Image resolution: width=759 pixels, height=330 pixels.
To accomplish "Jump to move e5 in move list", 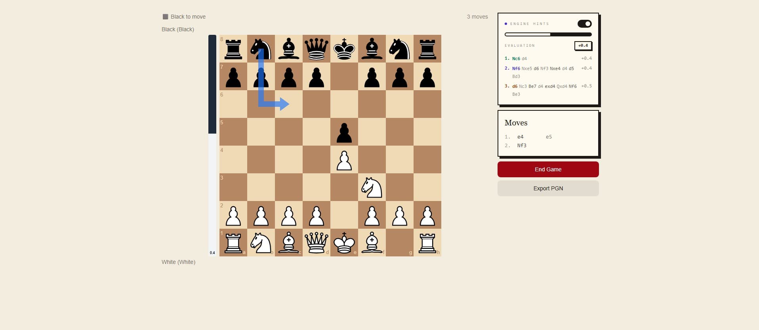I will pyautogui.click(x=549, y=137).
